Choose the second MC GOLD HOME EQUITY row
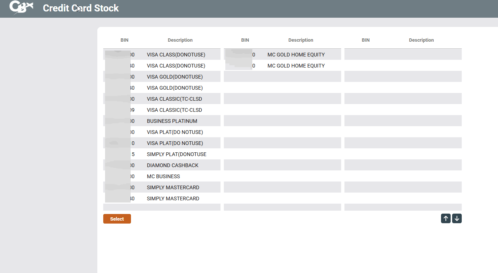 coord(296,66)
